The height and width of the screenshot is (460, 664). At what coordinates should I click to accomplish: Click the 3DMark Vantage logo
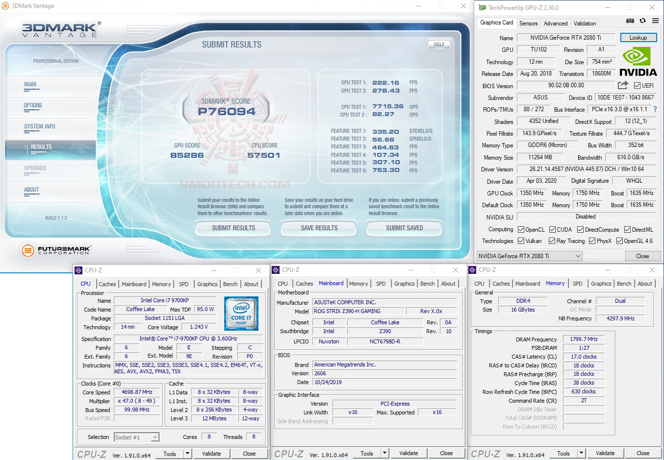click(61, 30)
